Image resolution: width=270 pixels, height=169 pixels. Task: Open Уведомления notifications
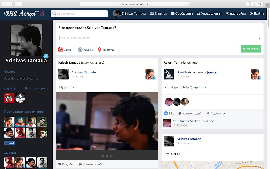click(x=209, y=14)
